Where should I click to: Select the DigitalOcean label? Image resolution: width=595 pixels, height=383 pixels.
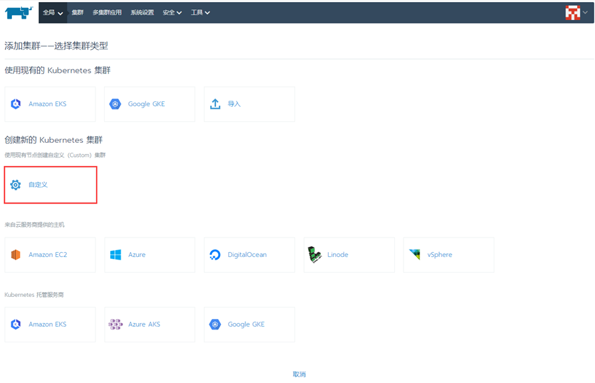tap(247, 255)
